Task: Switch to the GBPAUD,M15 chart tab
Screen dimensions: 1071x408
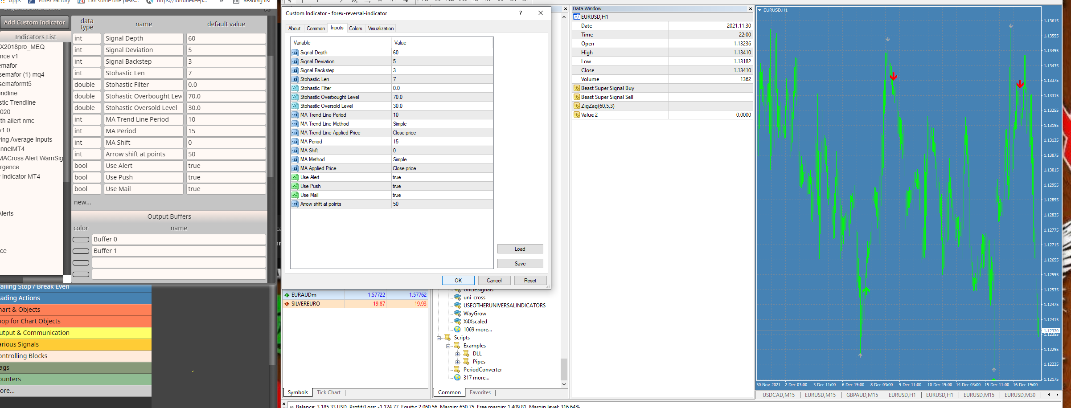Action: [x=862, y=395]
